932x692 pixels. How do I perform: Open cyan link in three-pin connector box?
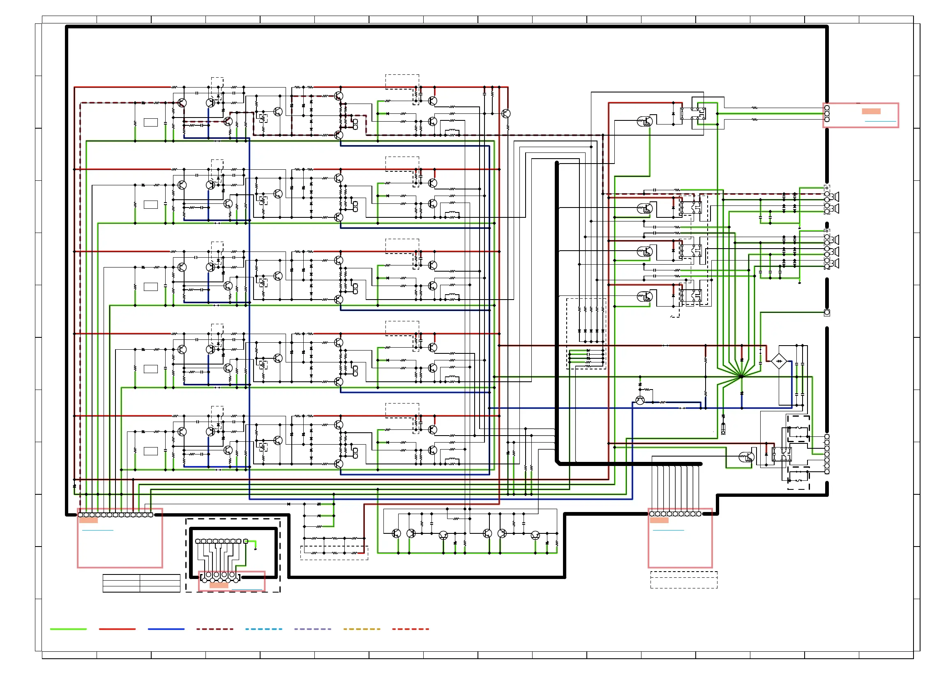[880, 122]
